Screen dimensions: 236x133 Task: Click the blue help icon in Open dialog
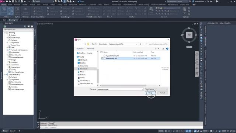point(167,48)
